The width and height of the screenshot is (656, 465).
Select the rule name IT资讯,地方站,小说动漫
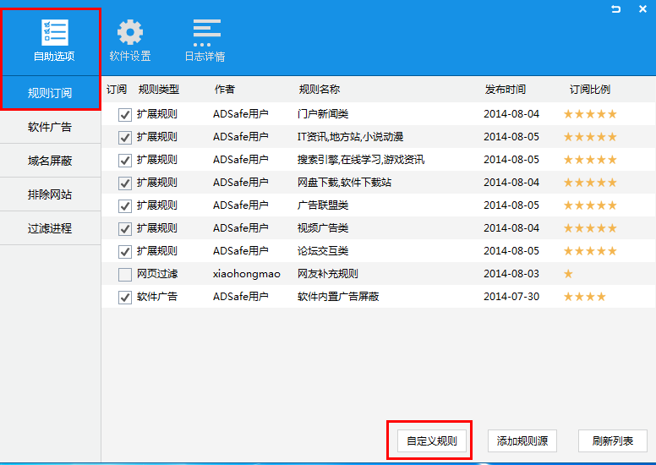(350, 137)
